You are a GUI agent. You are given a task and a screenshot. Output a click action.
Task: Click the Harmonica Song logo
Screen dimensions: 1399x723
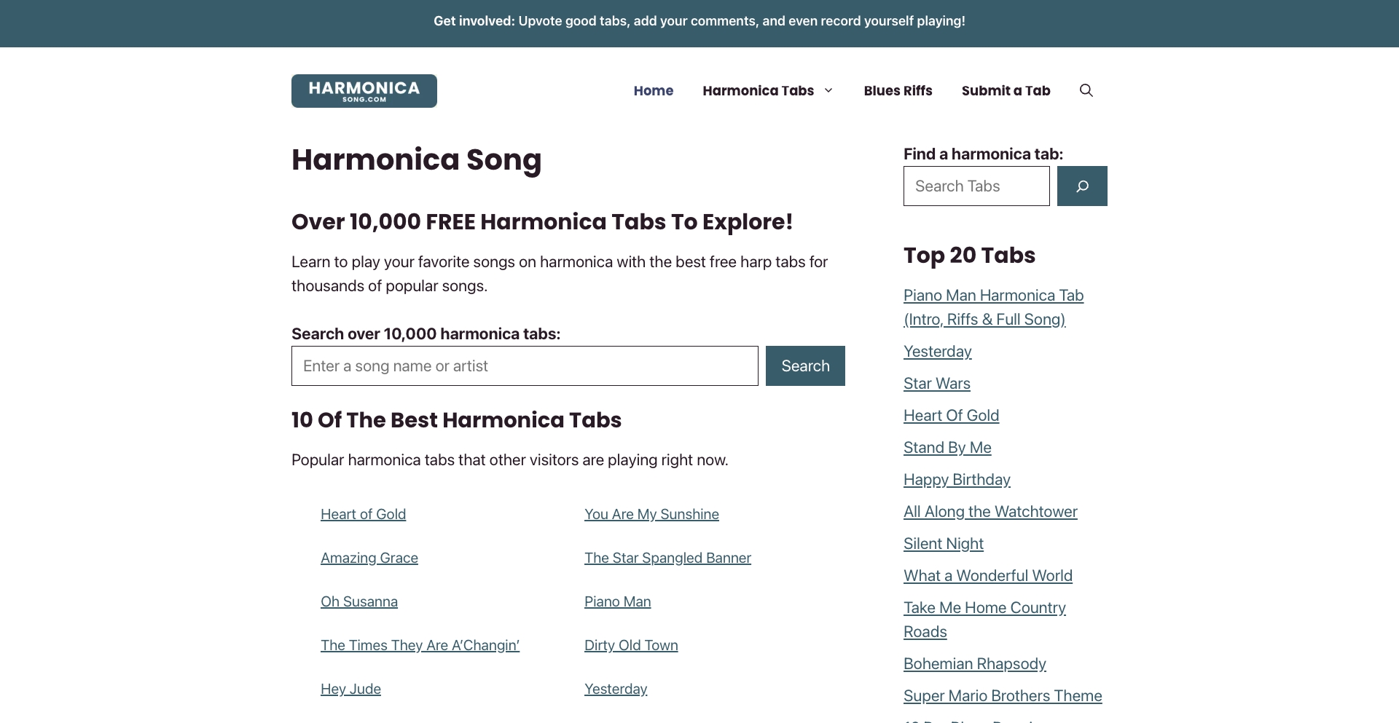point(363,90)
